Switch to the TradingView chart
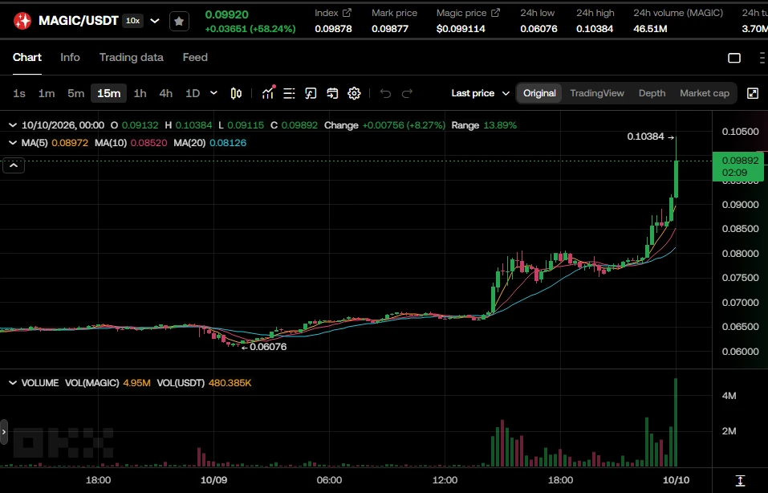The image size is (768, 493). tap(597, 93)
